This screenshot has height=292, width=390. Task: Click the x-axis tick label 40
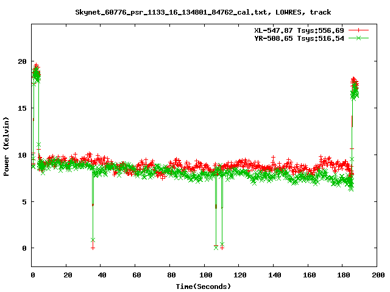(102, 275)
